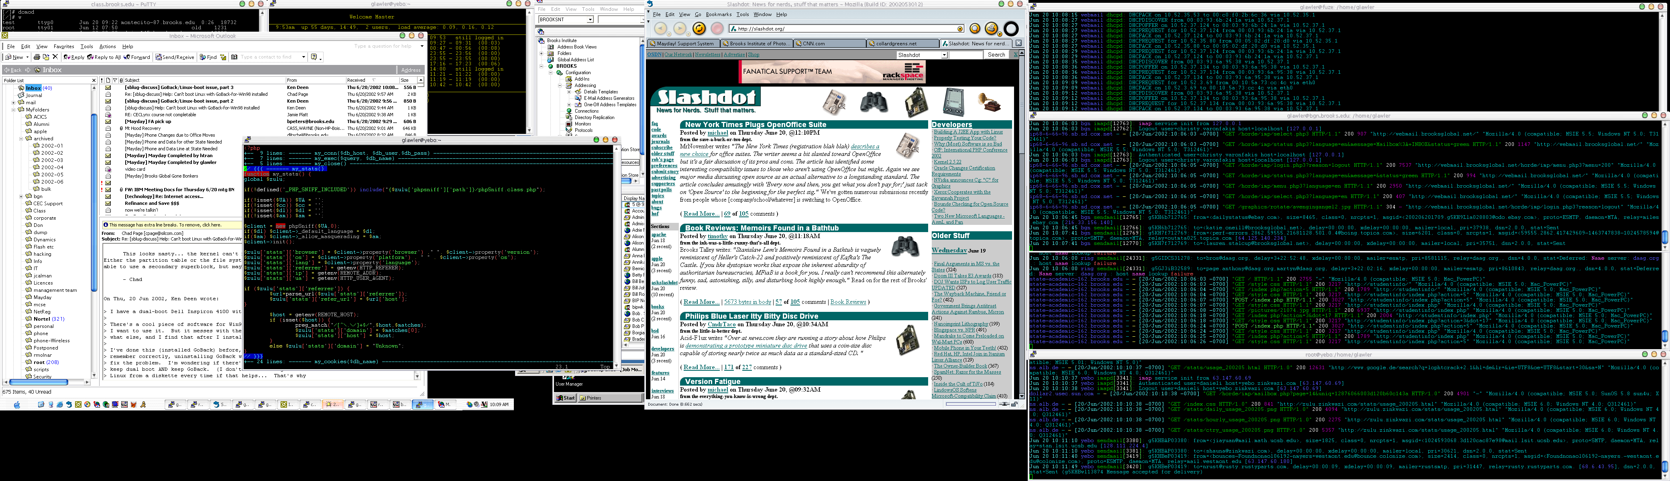The height and width of the screenshot is (481, 1670).
Task: Select the root (208) folder
Action: (x=42, y=362)
